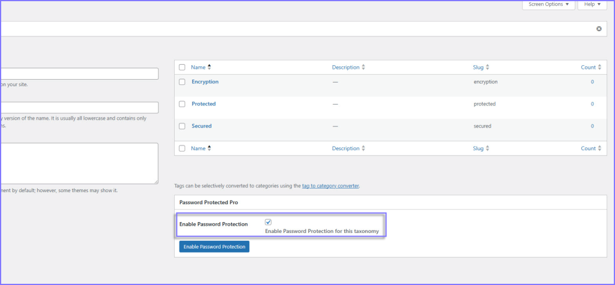Click into the large description textarea

point(78,163)
